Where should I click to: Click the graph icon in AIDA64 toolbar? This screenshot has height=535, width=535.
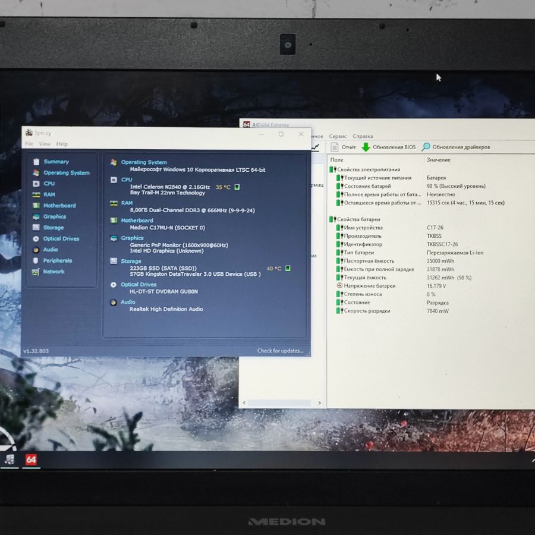(x=316, y=147)
